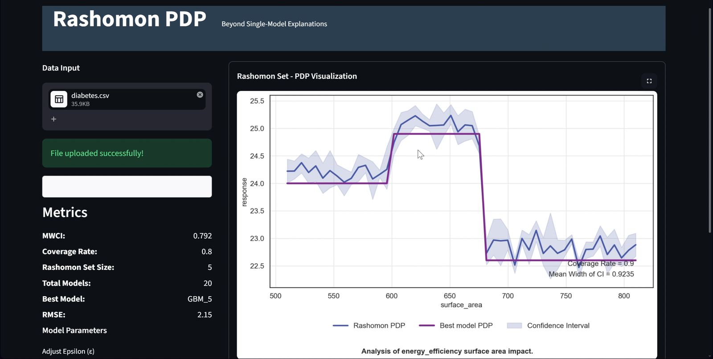The height and width of the screenshot is (359, 713).
Task: Click the Best model PDP legend marker
Action: tap(426, 326)
